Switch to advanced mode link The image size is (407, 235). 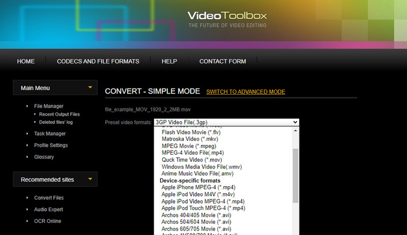[x=245, y=92]
